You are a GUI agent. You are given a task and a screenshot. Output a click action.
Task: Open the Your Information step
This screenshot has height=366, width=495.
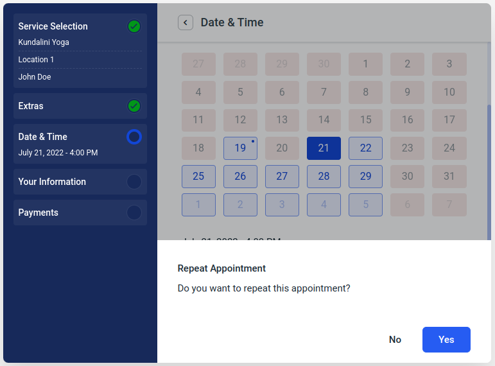tap(80, 182)
